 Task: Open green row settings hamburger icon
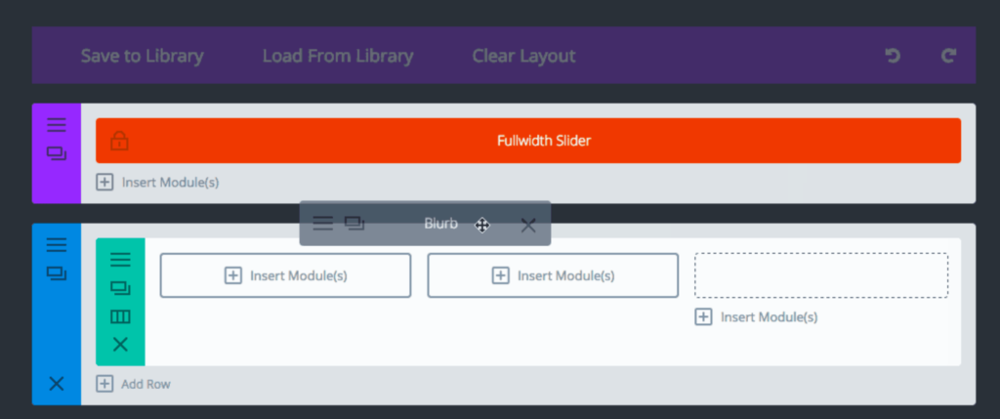tap(120, 260)
